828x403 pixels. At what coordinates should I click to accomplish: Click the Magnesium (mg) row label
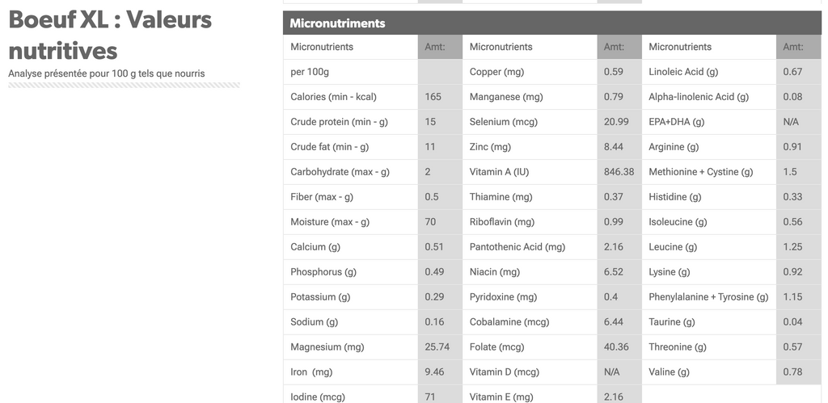click(325, 347)
